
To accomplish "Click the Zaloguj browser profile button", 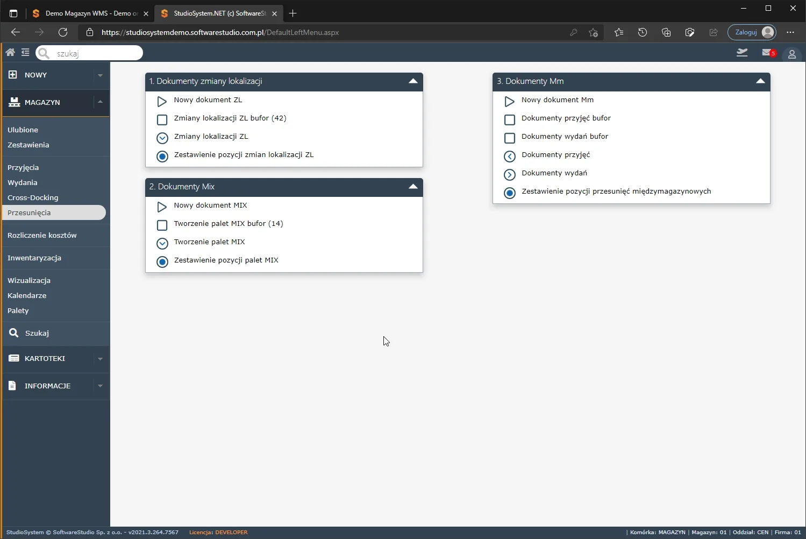I will [x=752, y=32].
